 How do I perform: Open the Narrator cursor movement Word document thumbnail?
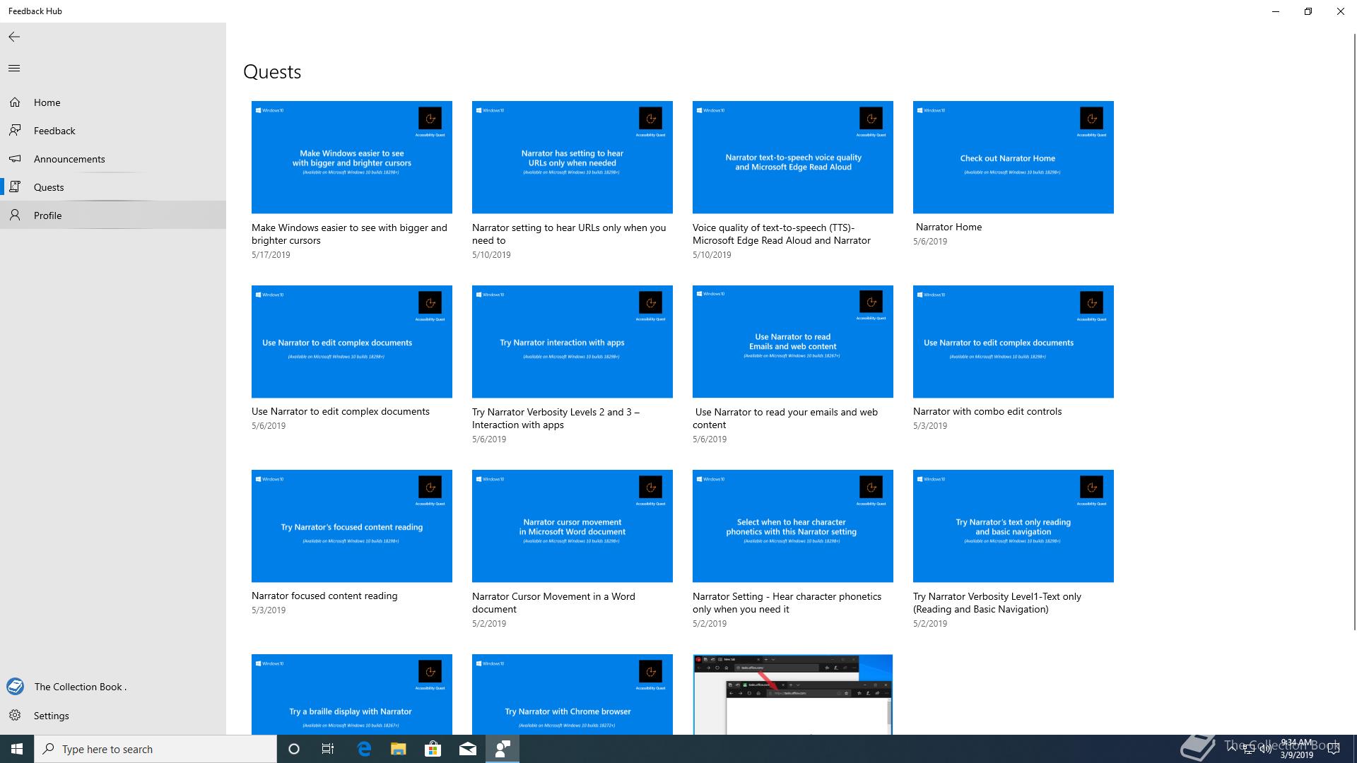572,526
